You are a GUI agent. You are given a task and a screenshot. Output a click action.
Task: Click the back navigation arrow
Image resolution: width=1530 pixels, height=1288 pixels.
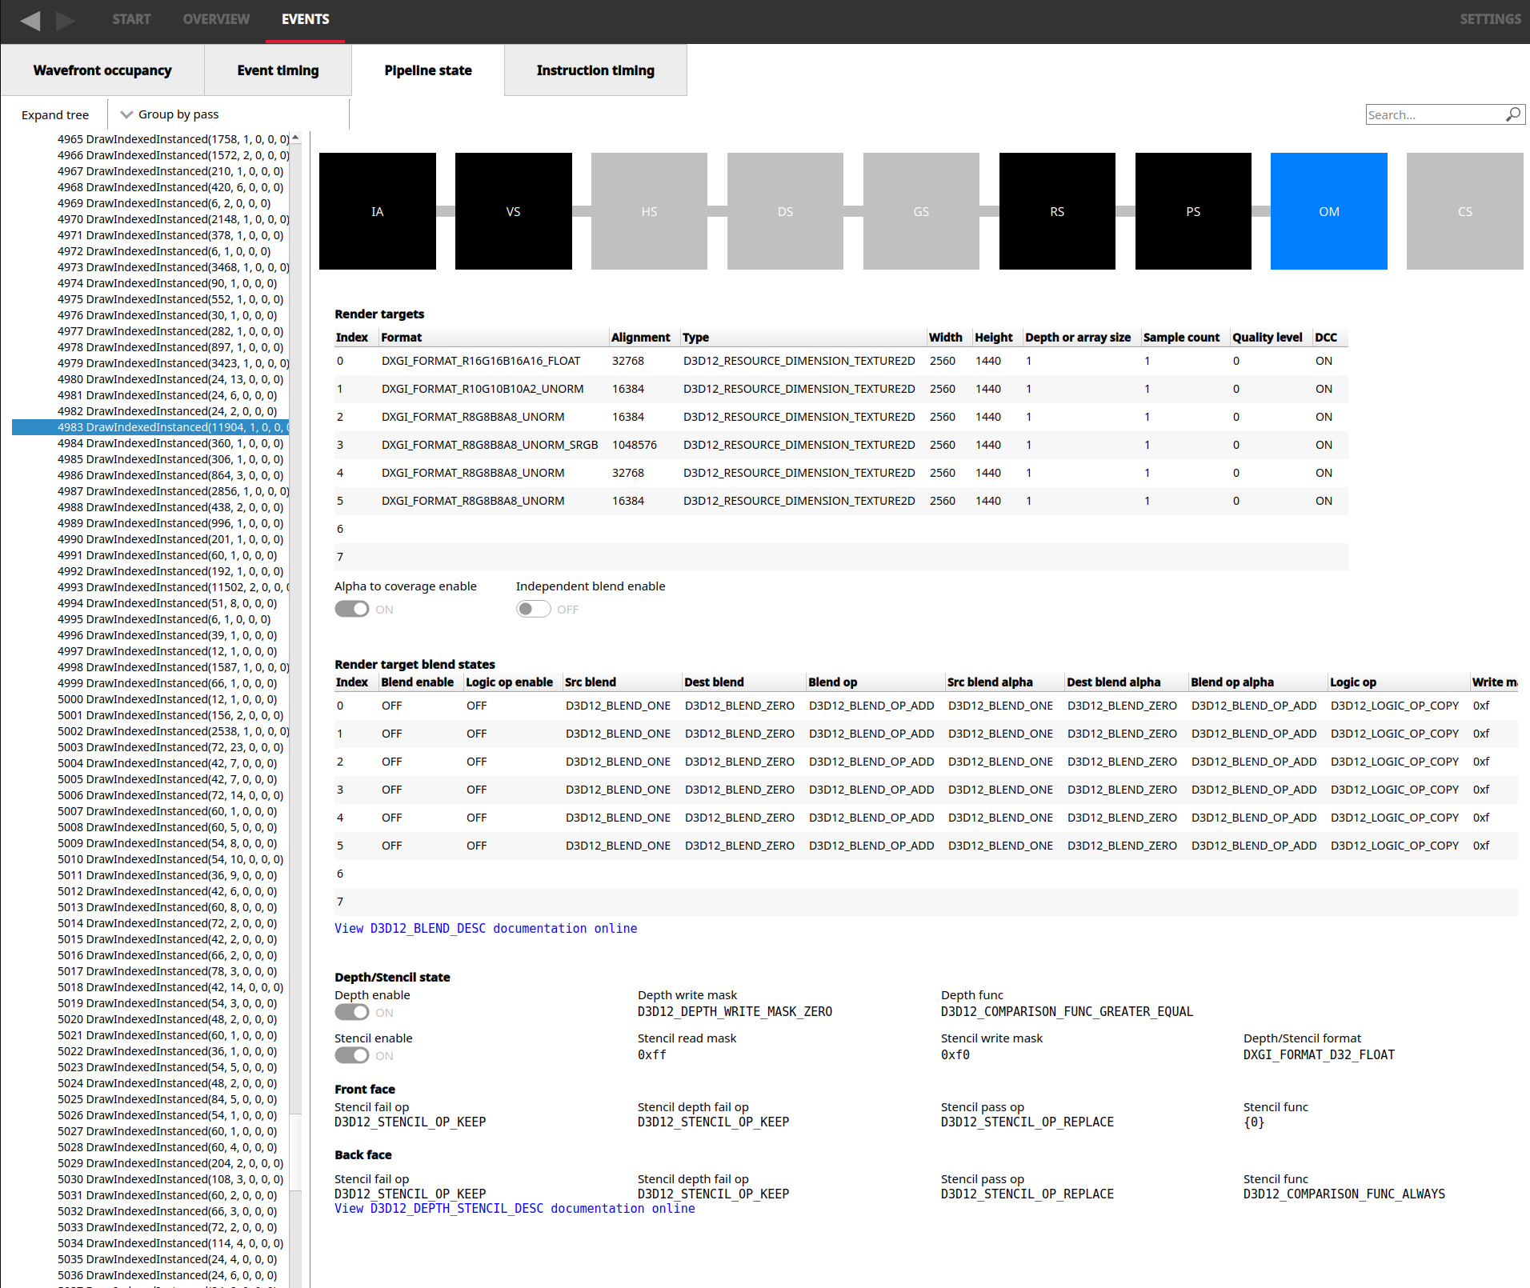point(30,21)
